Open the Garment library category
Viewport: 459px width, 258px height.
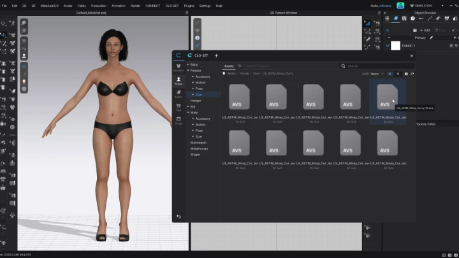tap(178, 68)
